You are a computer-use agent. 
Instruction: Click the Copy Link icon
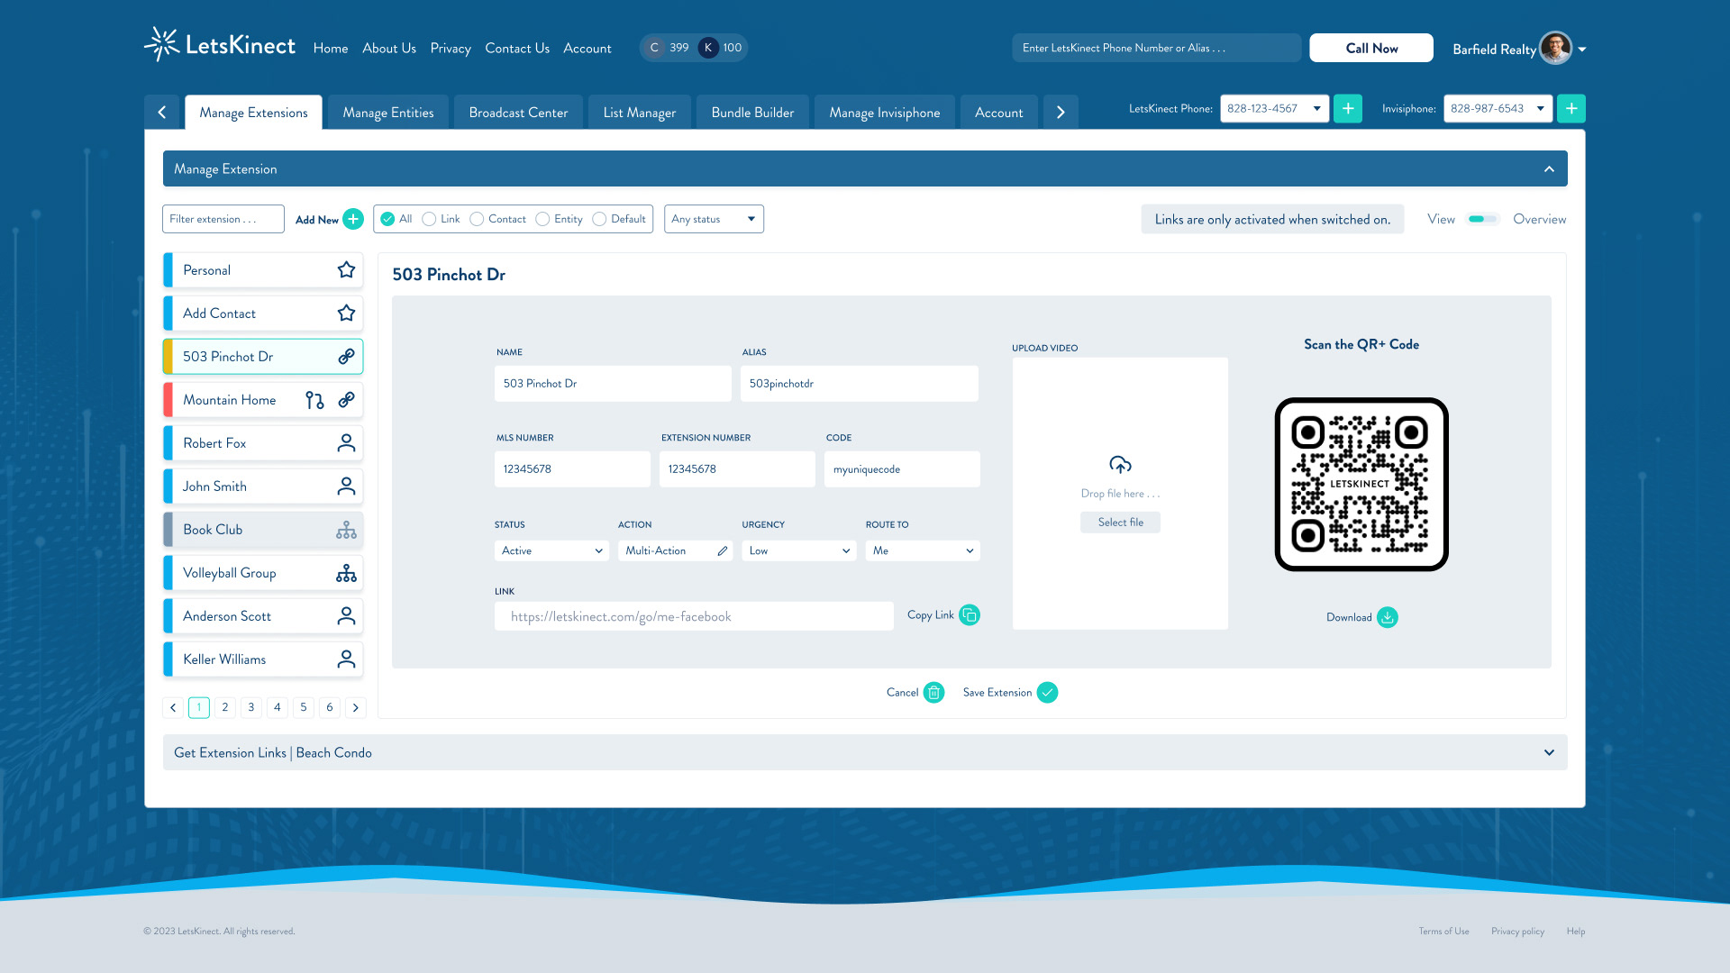tap(970, 615)
